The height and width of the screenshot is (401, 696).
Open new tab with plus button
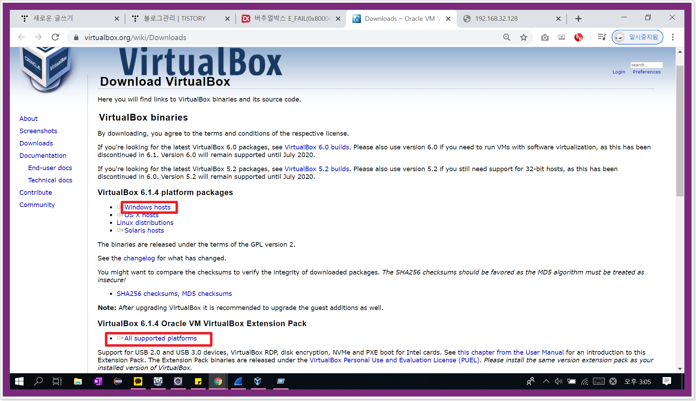pos(578,19)
